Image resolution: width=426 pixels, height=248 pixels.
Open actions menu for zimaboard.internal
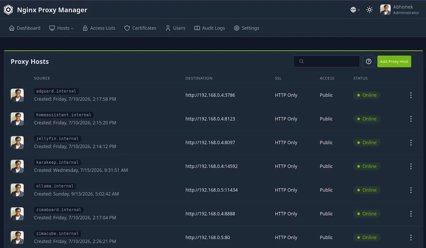pos(411,214)
